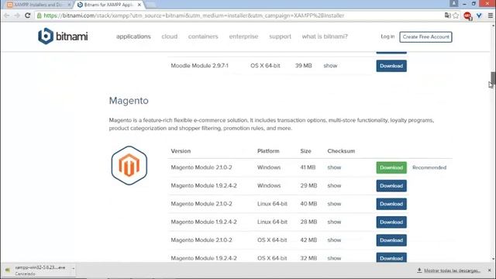Screen dimensions: 496x279
Task: Click the secure padlock icon in address bar
Action: tap(40, 15)
